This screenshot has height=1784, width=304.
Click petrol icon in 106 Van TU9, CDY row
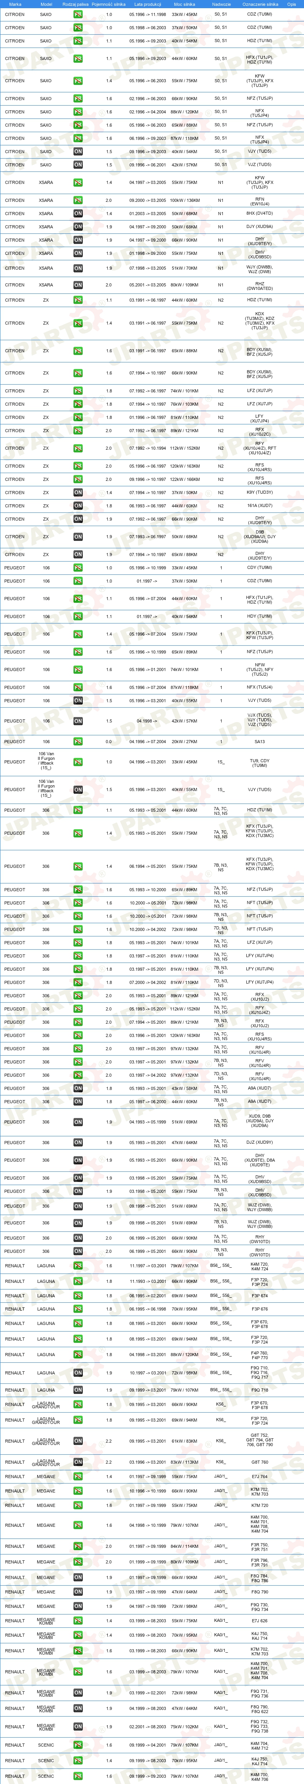78,762
